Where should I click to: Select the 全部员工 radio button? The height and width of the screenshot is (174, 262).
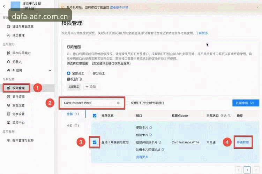tap(68, 73)
